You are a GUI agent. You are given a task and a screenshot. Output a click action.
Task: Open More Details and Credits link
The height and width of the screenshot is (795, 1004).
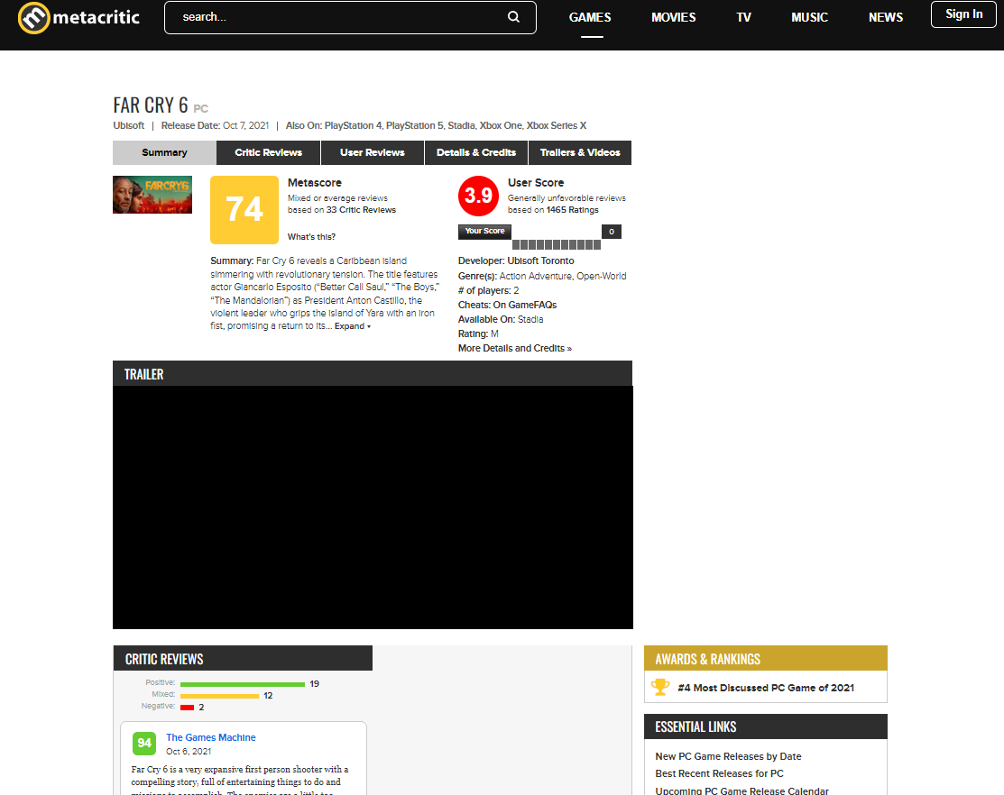515,349
